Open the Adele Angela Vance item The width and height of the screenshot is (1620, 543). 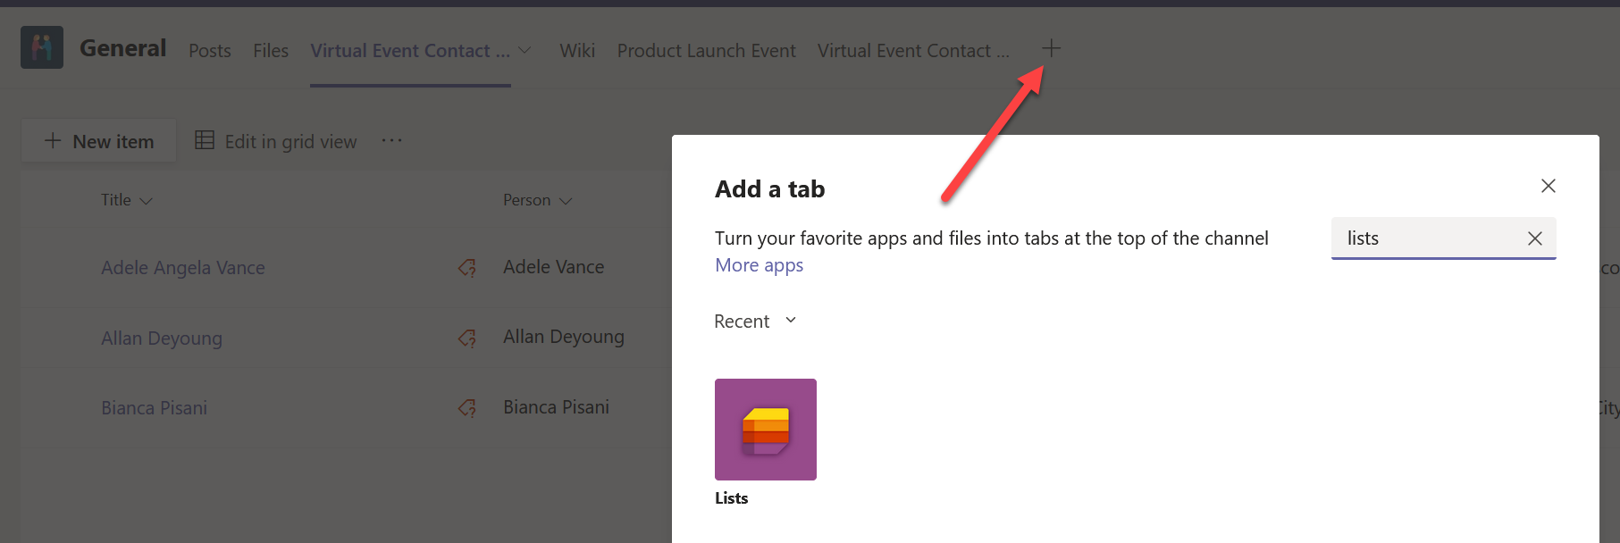click(183, 268)
